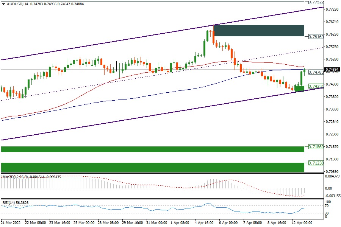Image resolution: width=341 pixels, height=227 pixels.
Task: Click the 0.77522 label at top
Action: (x=316, y=2)
